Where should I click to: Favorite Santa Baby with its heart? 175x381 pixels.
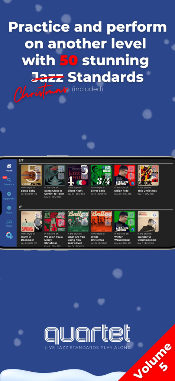38,169
